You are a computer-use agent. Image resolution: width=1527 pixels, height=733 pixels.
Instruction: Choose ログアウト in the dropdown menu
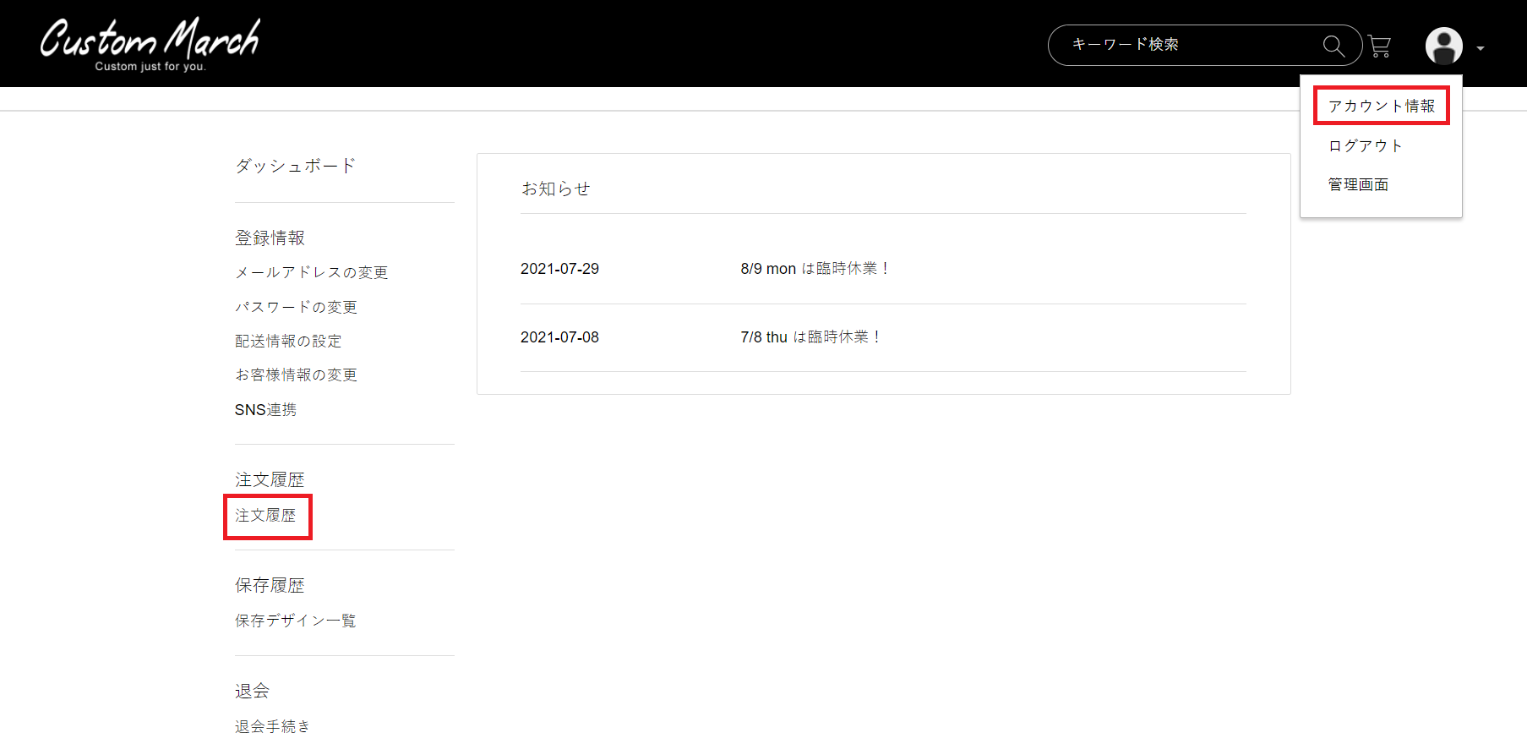1366,145
